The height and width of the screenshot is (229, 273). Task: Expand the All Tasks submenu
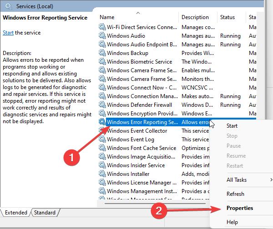pyautogui.click(x=249, y=180)
